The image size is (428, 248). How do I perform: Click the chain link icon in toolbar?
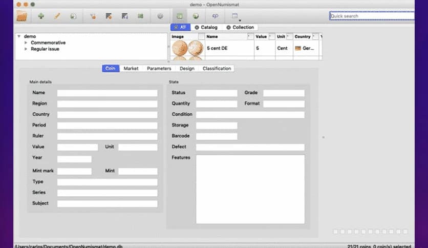click(x=215, y=16)
